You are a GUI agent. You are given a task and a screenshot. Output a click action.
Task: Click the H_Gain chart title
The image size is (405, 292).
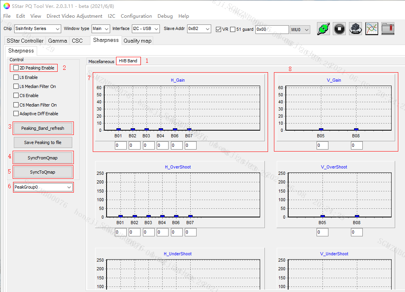click(x=178, y=80)
